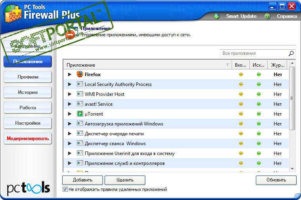The image size is (301, 200).
Task: Uncheck Не отображать правила удаленных приложений
Action: (x=65, y=189)
